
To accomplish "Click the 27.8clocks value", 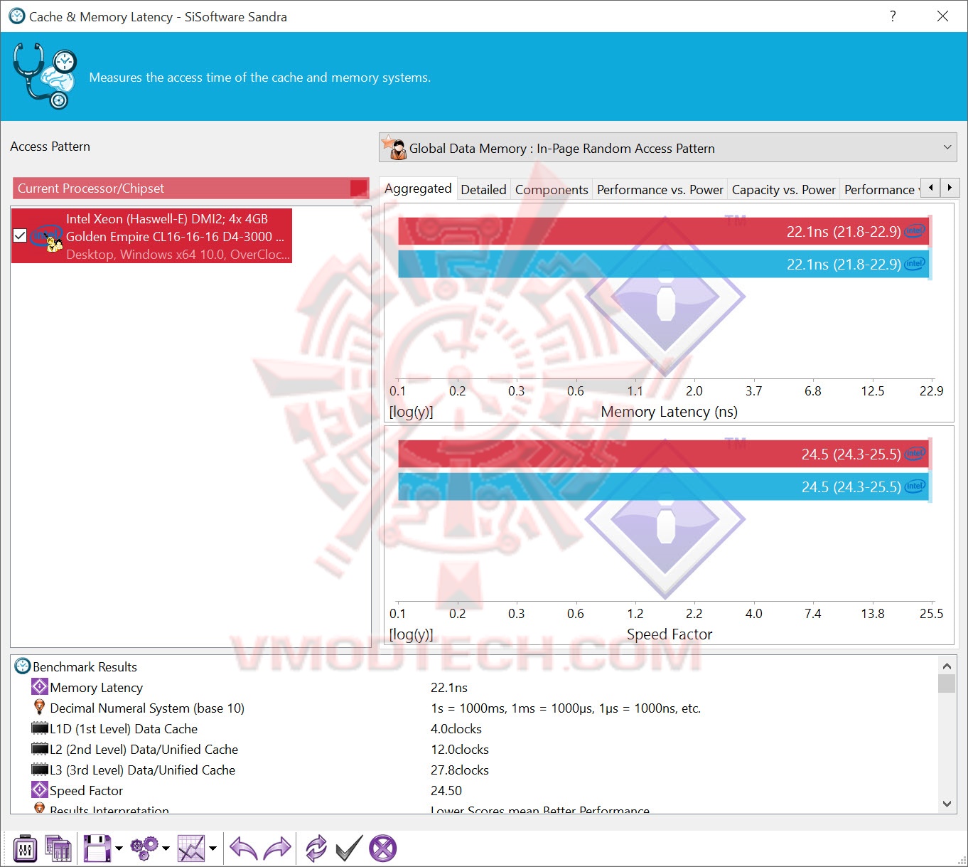I will tap(460, 770).
